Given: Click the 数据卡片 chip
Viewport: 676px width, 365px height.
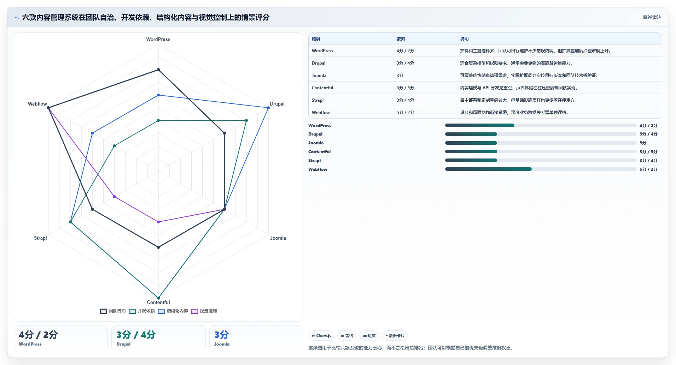Looking at the screenshot, I should pos(395,336).
